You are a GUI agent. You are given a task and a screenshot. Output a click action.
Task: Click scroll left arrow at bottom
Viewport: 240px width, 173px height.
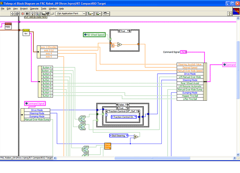coord(55,158)
